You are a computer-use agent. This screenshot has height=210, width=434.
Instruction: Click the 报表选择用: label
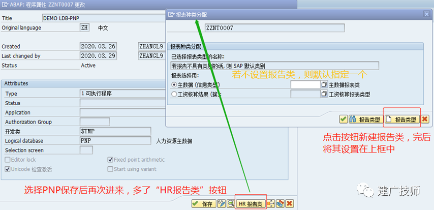185,75
